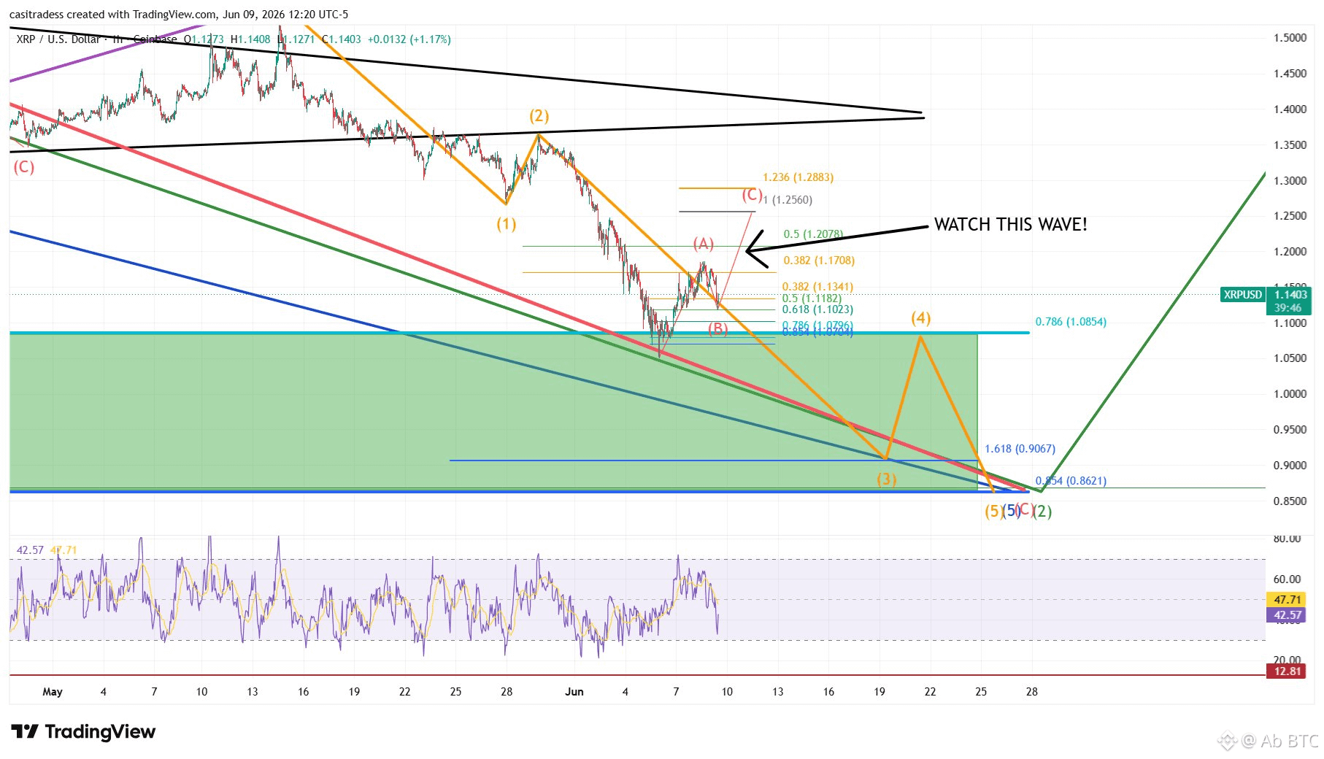Click the Jun label on time axis
Image resolution: width=1324 pixels, height=759 pixels.
click(574, 692)
